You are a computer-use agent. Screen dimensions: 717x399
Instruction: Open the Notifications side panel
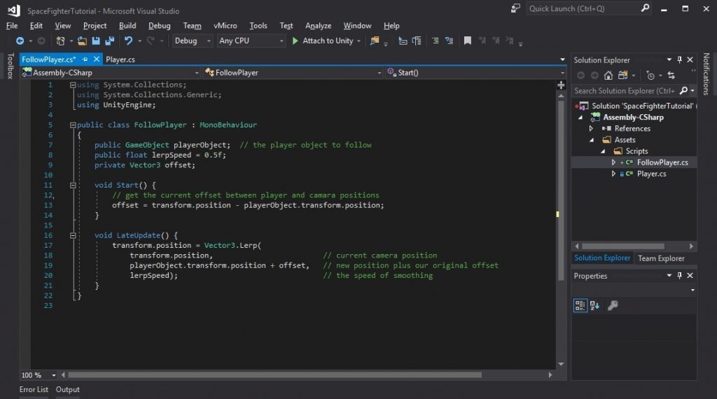[x=706, y=74]
